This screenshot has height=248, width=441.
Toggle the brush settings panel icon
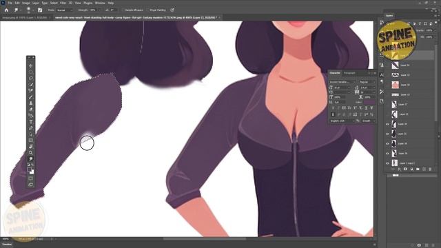click(40, 10)
